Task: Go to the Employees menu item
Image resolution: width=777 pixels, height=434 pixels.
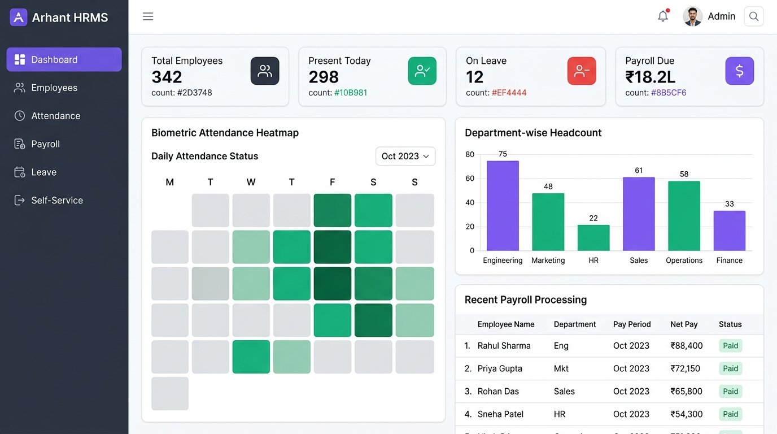Action: pyautogui.click(x=64, y=88)
